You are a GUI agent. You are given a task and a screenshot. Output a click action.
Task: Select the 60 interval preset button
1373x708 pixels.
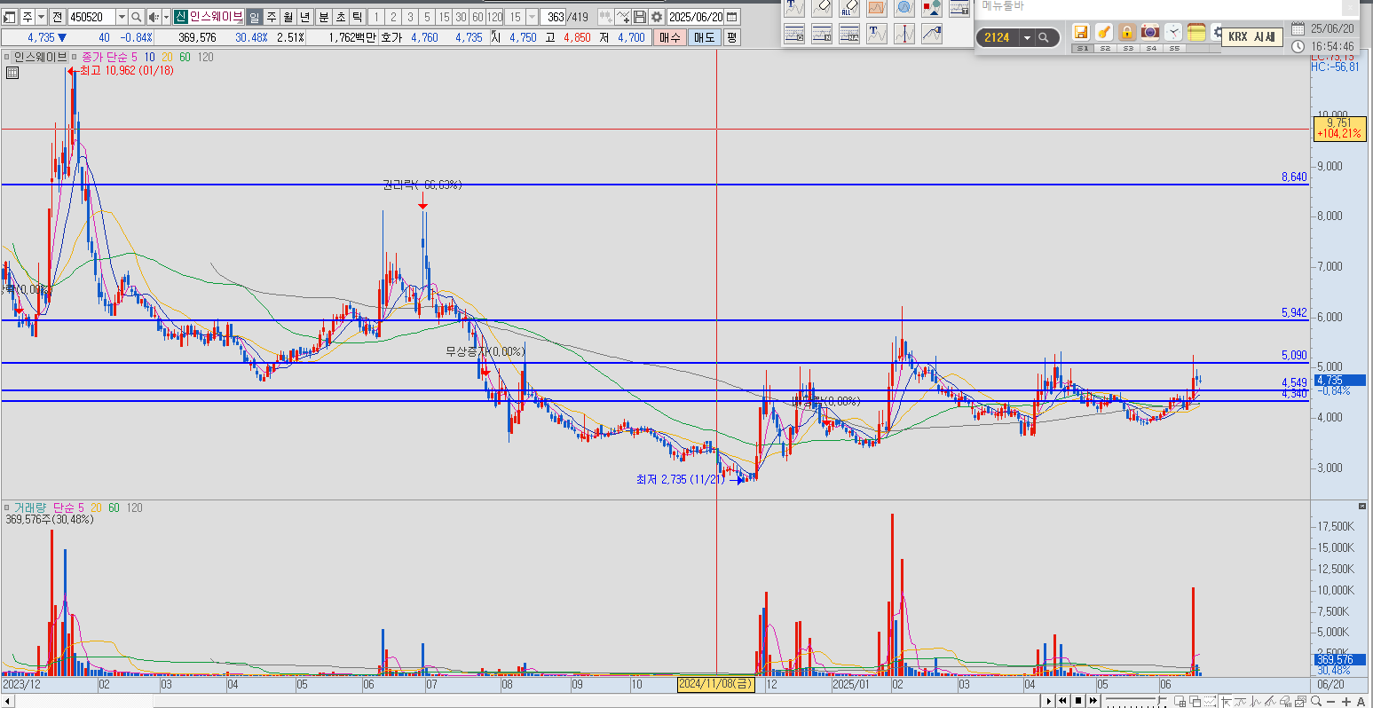(x=477, y=17)
